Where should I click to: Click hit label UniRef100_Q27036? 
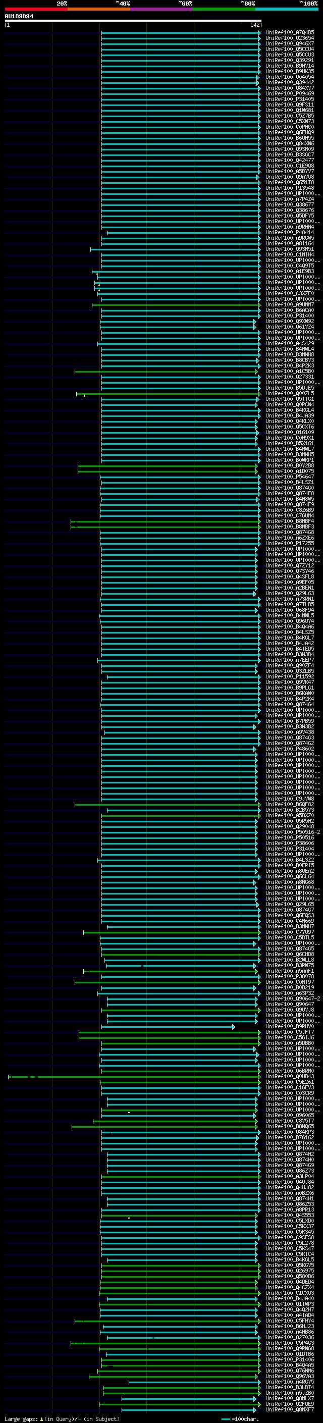tap(290, 1337)
